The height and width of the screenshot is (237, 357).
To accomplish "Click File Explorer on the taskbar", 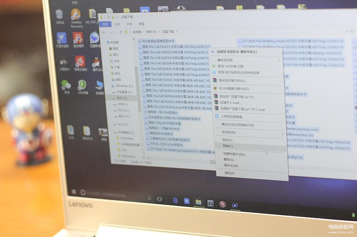I will [198, 202].
